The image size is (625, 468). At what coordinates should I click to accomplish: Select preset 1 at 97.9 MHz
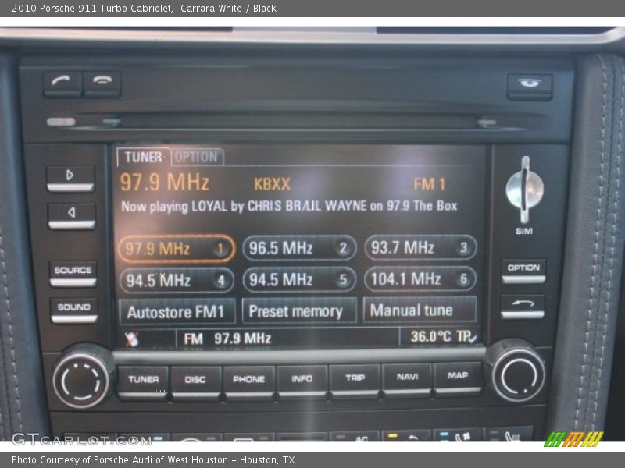tap(177, 249)
